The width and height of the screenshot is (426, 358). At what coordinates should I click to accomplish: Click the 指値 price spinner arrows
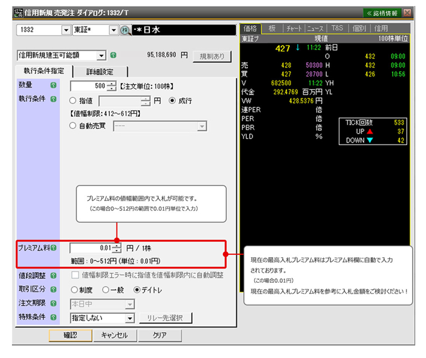point(146,101)
